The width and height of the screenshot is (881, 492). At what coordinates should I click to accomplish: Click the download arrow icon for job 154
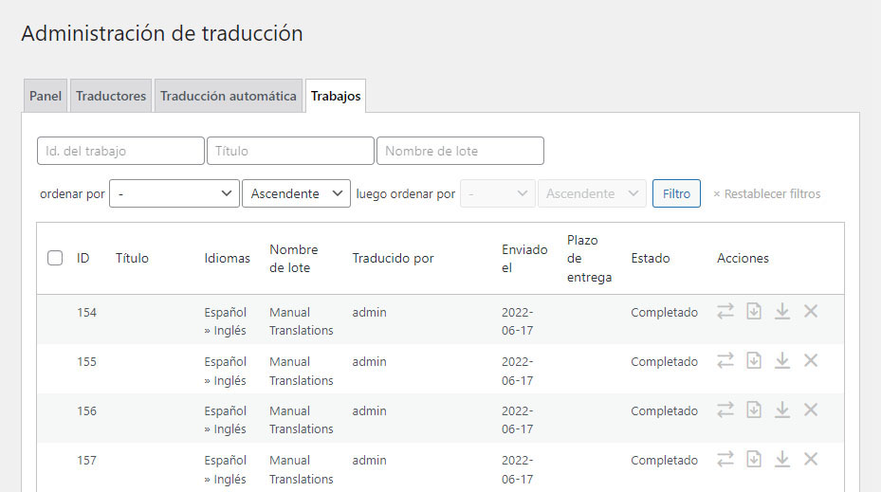782,311
